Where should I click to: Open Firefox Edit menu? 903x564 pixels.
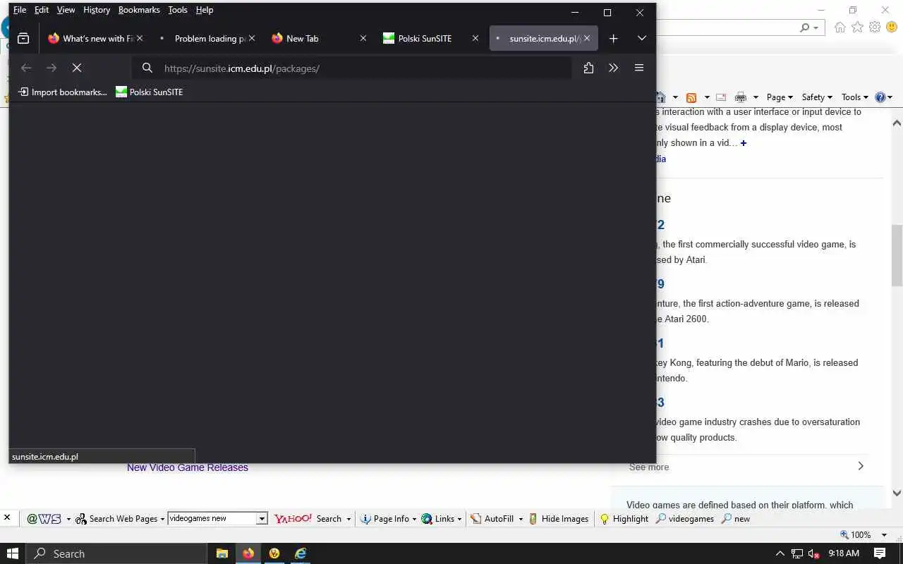point(42,10)
